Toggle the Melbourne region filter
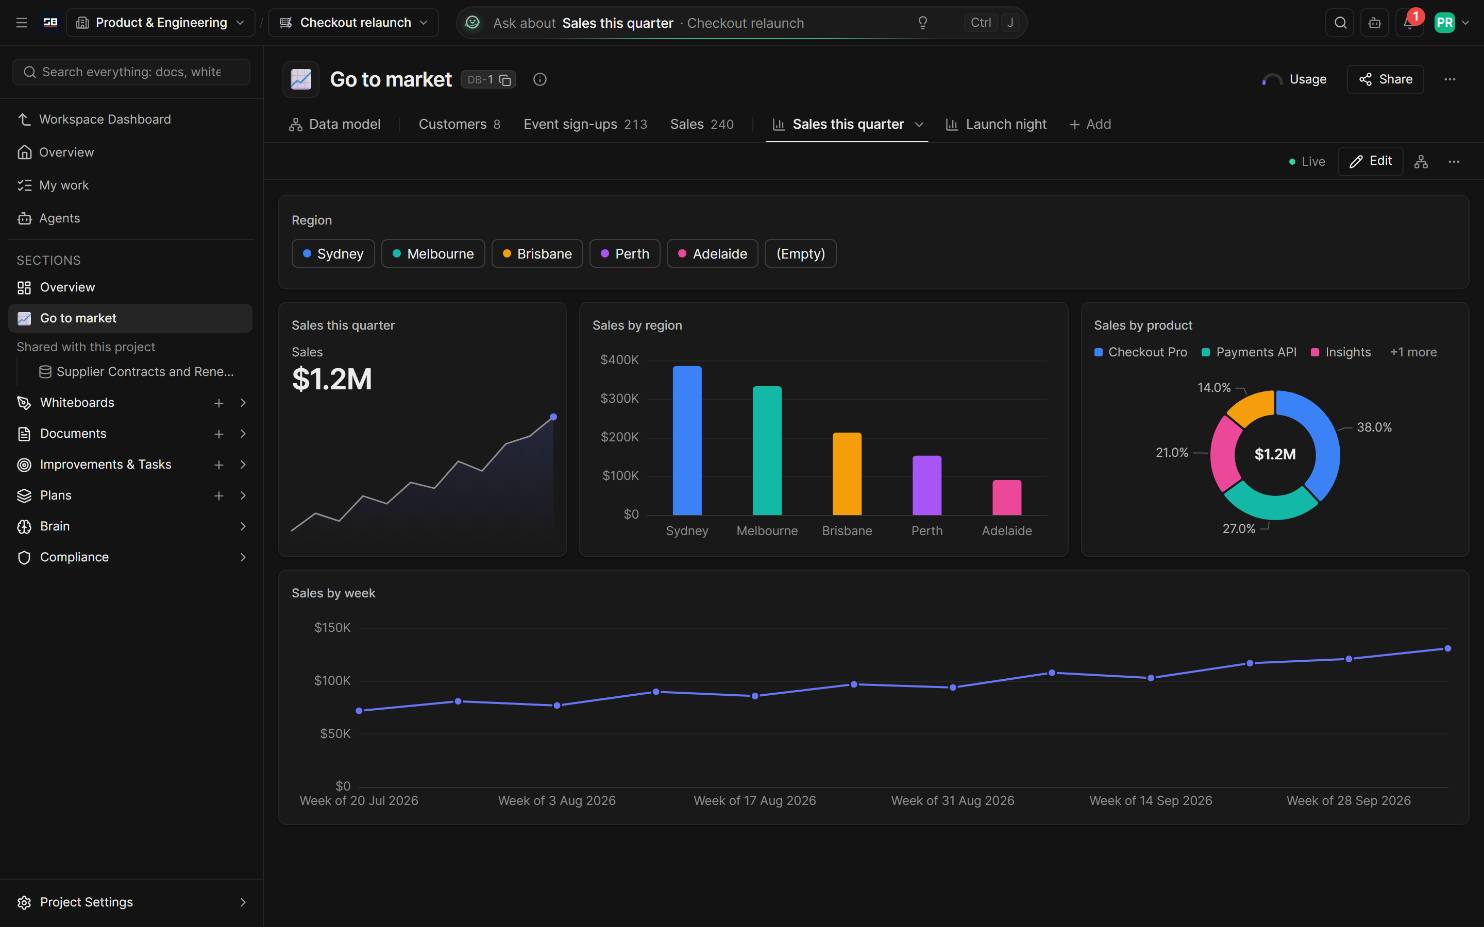 click(x=433, y=253)
